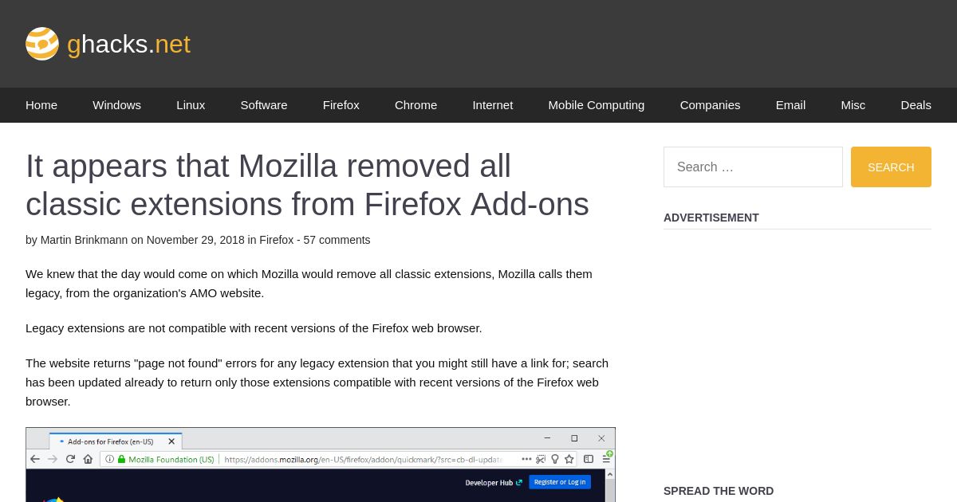Click the minimize icon in embedded window
This screenshot has width=957, height=502.
(x=547, y=438)
